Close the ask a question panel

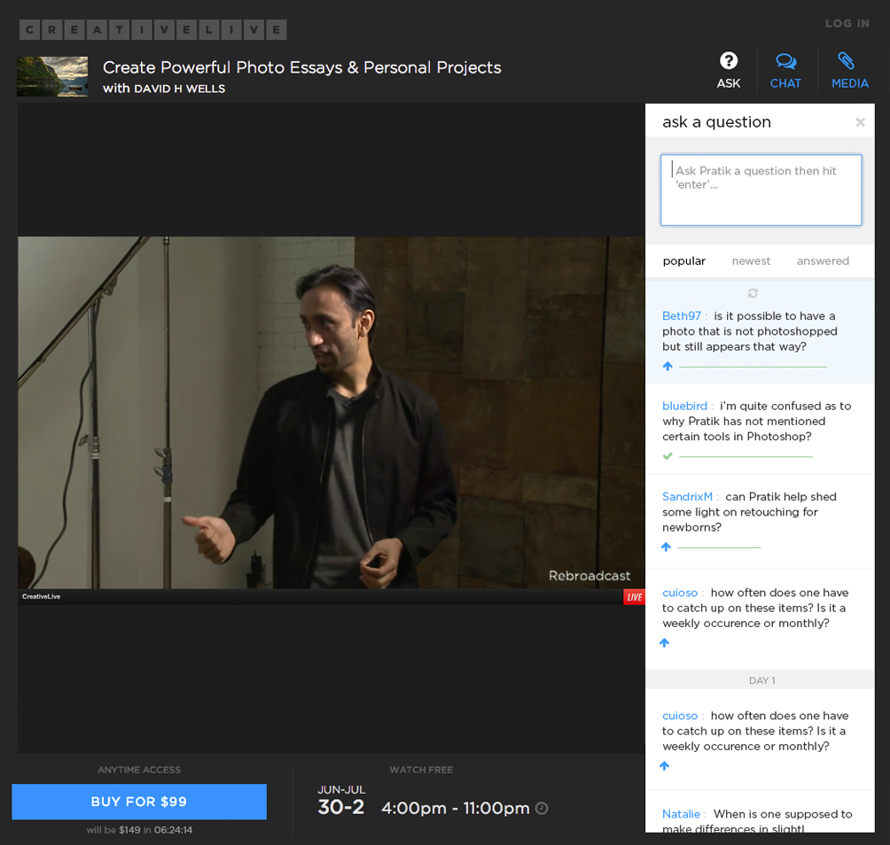click(860, 122)
